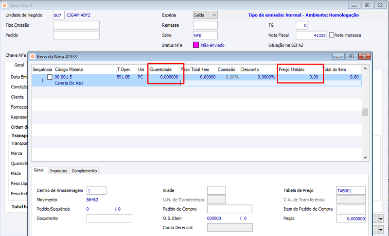
Task: Maximize the Nota Fiscal window
Action: coord(367,5)
